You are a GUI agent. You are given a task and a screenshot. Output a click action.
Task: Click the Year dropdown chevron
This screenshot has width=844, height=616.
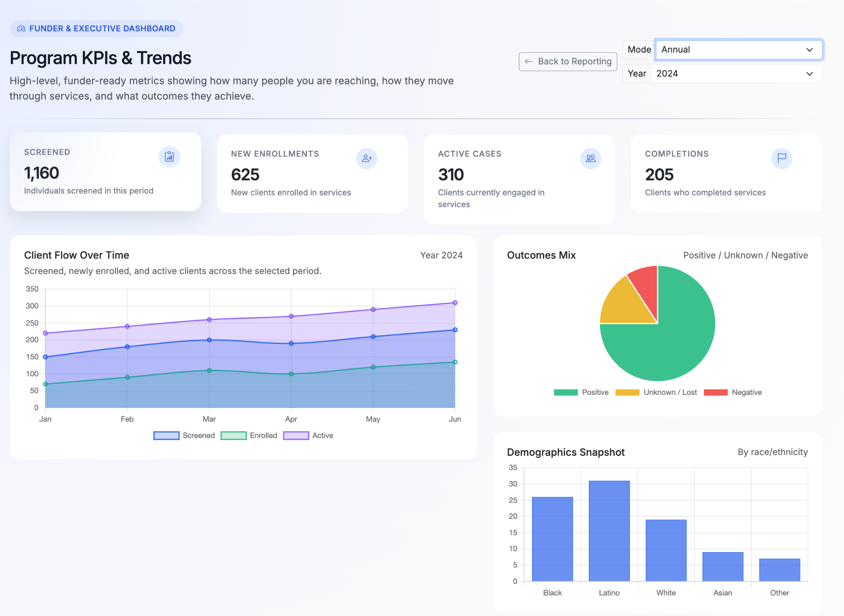pyautogui.click(x=810, y=73)
